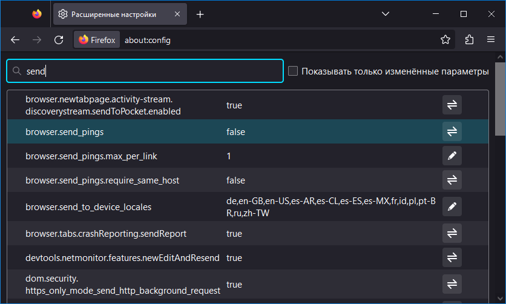List all tabs with the chevron
This screenshot has height=304, width=506.
[x=386, y=14]
